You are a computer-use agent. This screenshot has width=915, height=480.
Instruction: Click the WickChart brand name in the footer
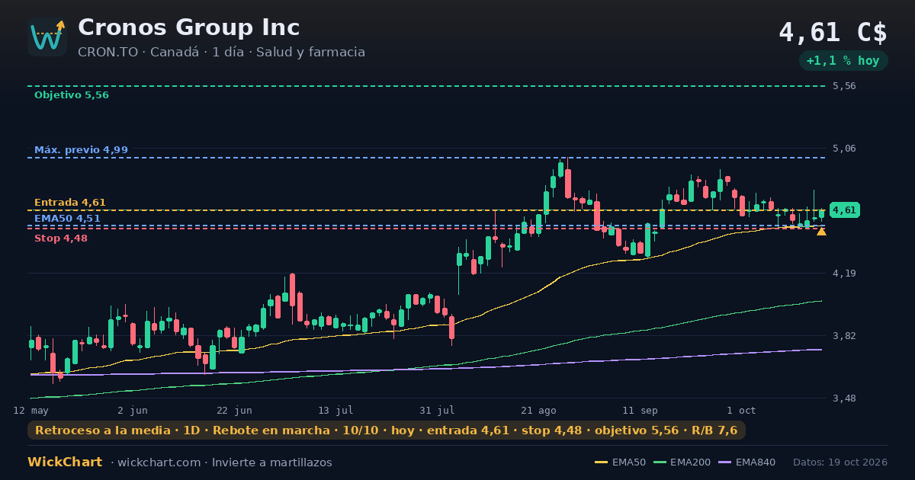point(65,462)
